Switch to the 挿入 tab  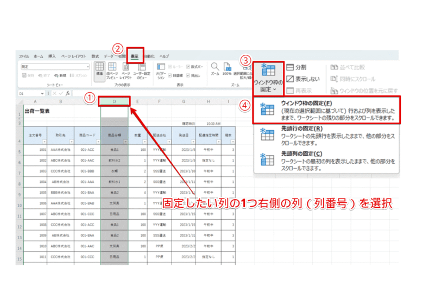(52, 56)
